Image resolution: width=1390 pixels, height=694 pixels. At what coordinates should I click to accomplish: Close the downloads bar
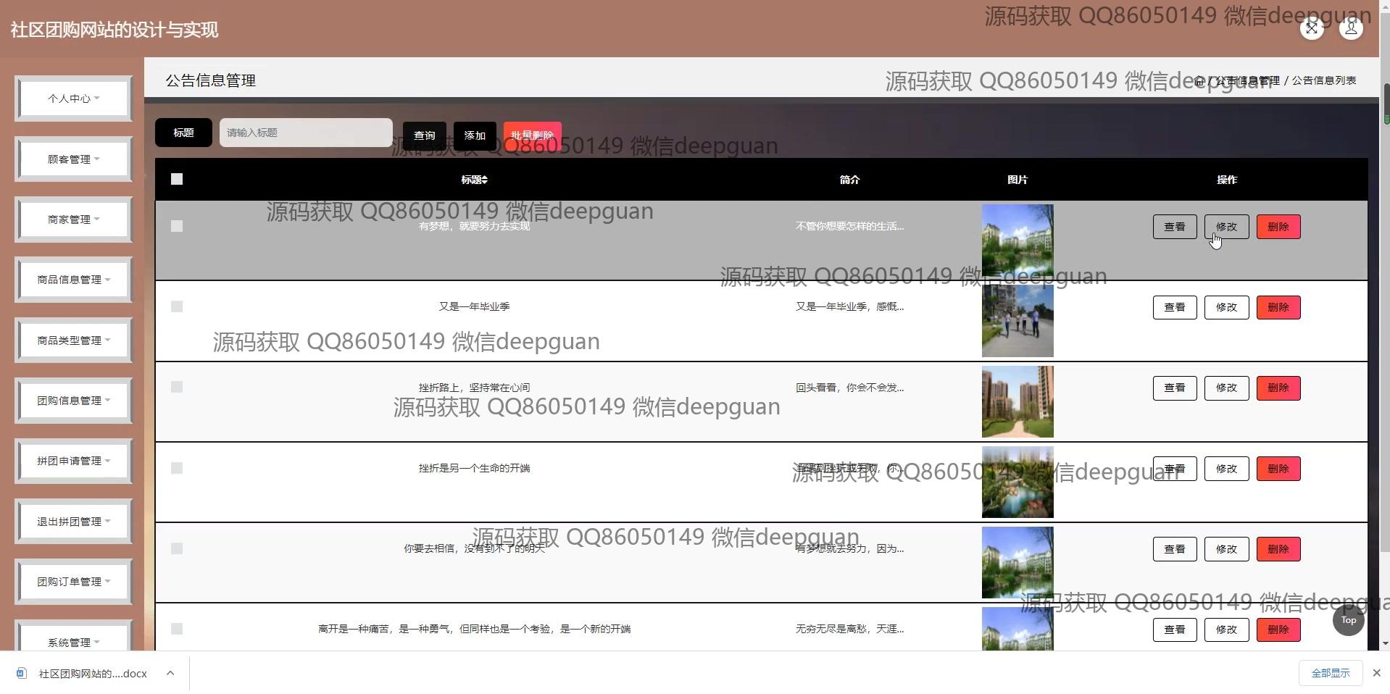(x=1376, y=673)
